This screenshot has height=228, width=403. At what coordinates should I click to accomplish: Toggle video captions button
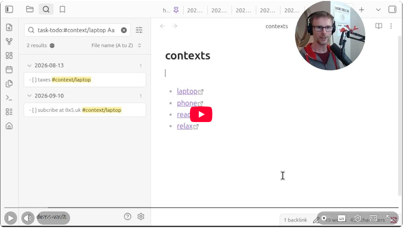coord(341,219)
